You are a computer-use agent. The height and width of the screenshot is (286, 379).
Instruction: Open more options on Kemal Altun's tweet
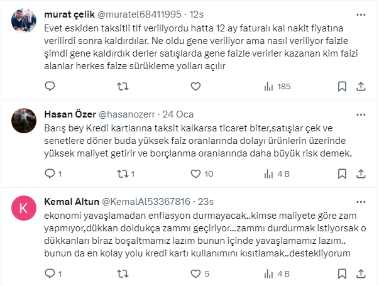pos(363,201)
